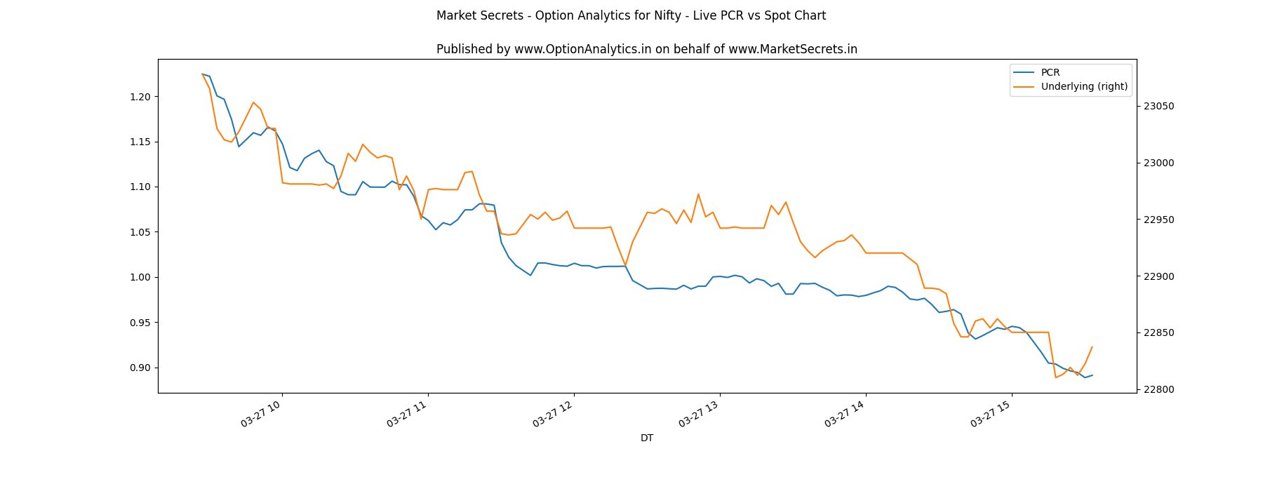The image size is (1263, 491).
Task: Click the 03-27 15 time tick label
Action: (991, 414)
